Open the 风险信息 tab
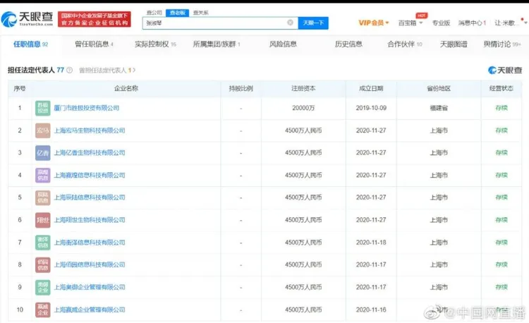 point(283,44)
